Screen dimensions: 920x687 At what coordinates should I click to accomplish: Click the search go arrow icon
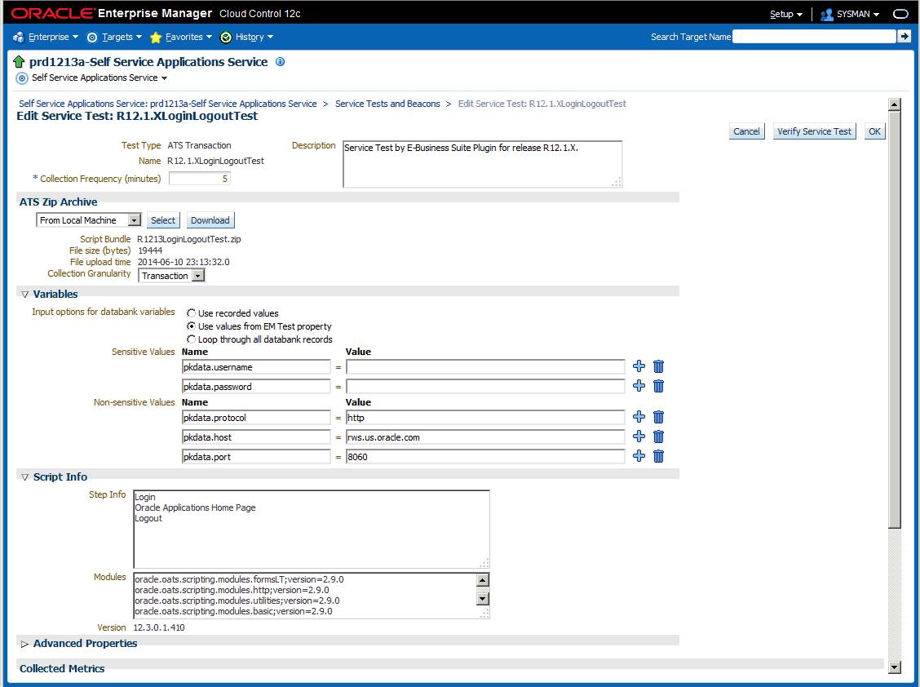905,37
